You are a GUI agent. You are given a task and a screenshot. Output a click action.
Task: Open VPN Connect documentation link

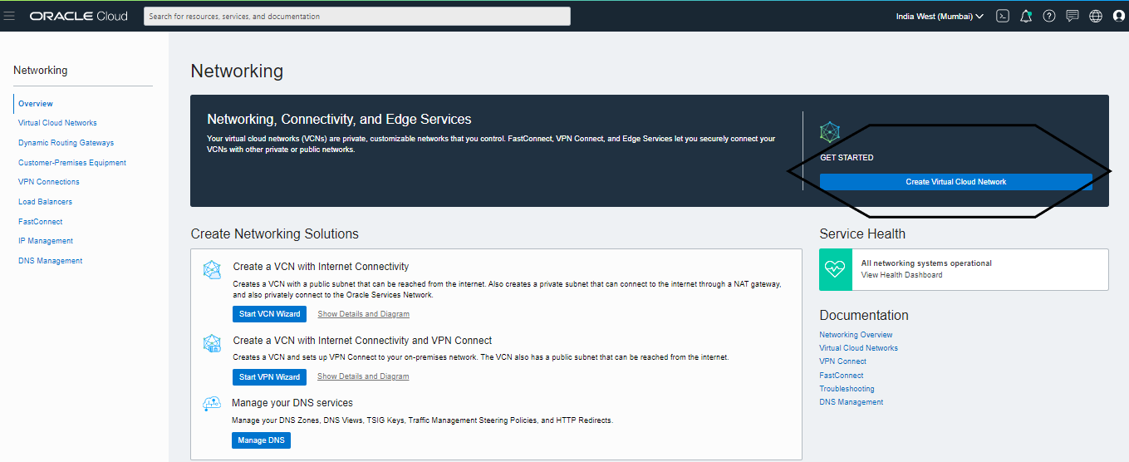(842, 361)
